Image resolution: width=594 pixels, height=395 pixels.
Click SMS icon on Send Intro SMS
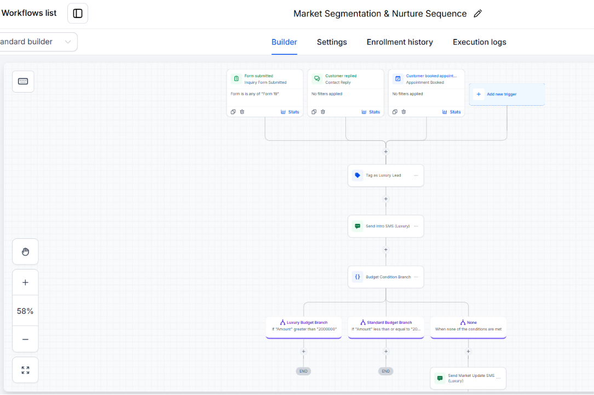pyautogui.click(x=357, y=226)
